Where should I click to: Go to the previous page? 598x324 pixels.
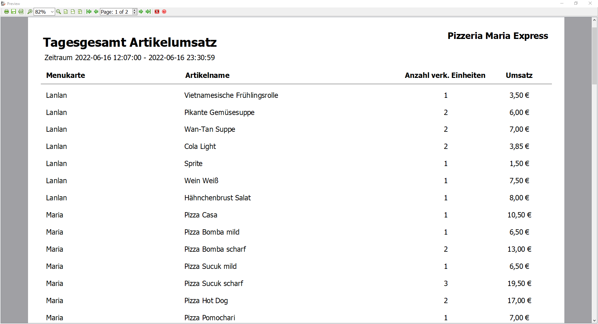96,12
